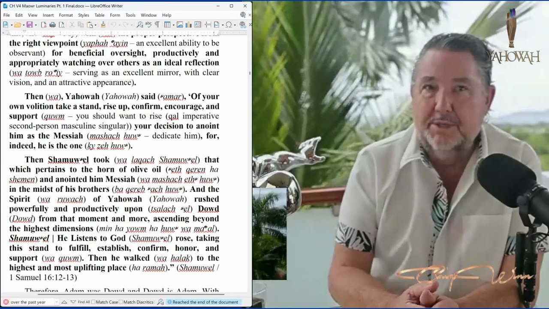Open the Styles menu
The height and width of the screenshot is (309, 549).
(84, 15)
